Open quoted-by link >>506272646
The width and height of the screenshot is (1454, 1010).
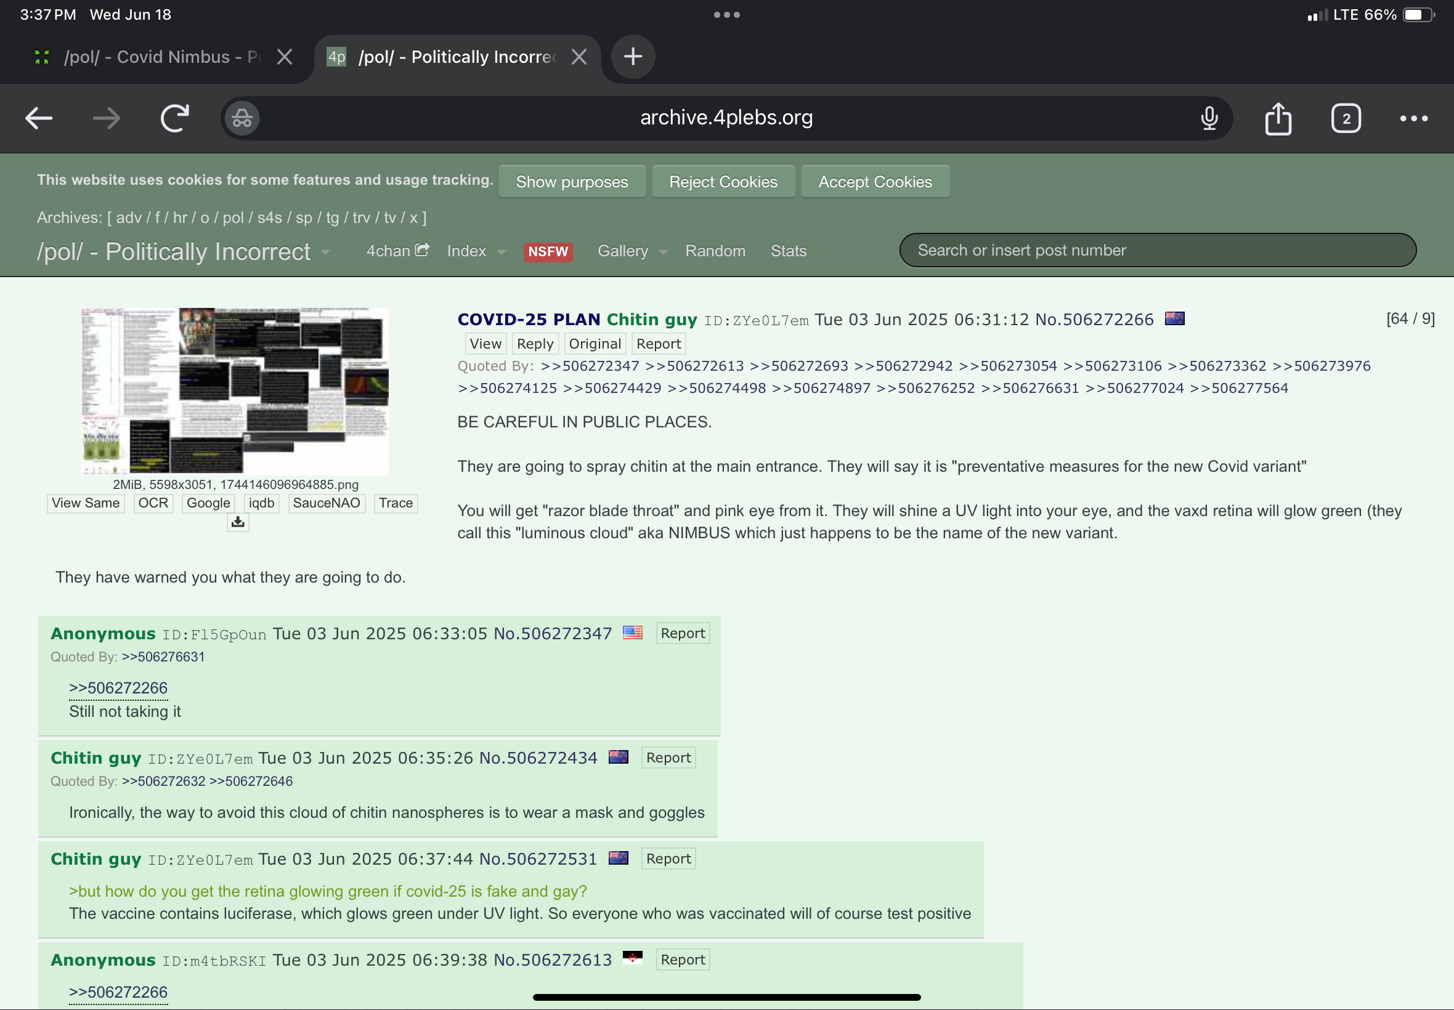pyautogui.click(x=251, y=782)
